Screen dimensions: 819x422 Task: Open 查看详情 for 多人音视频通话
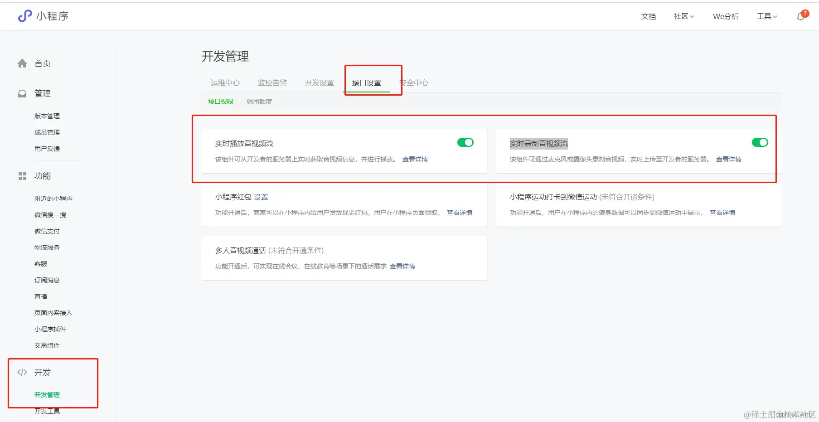click(x=402, y=266)
